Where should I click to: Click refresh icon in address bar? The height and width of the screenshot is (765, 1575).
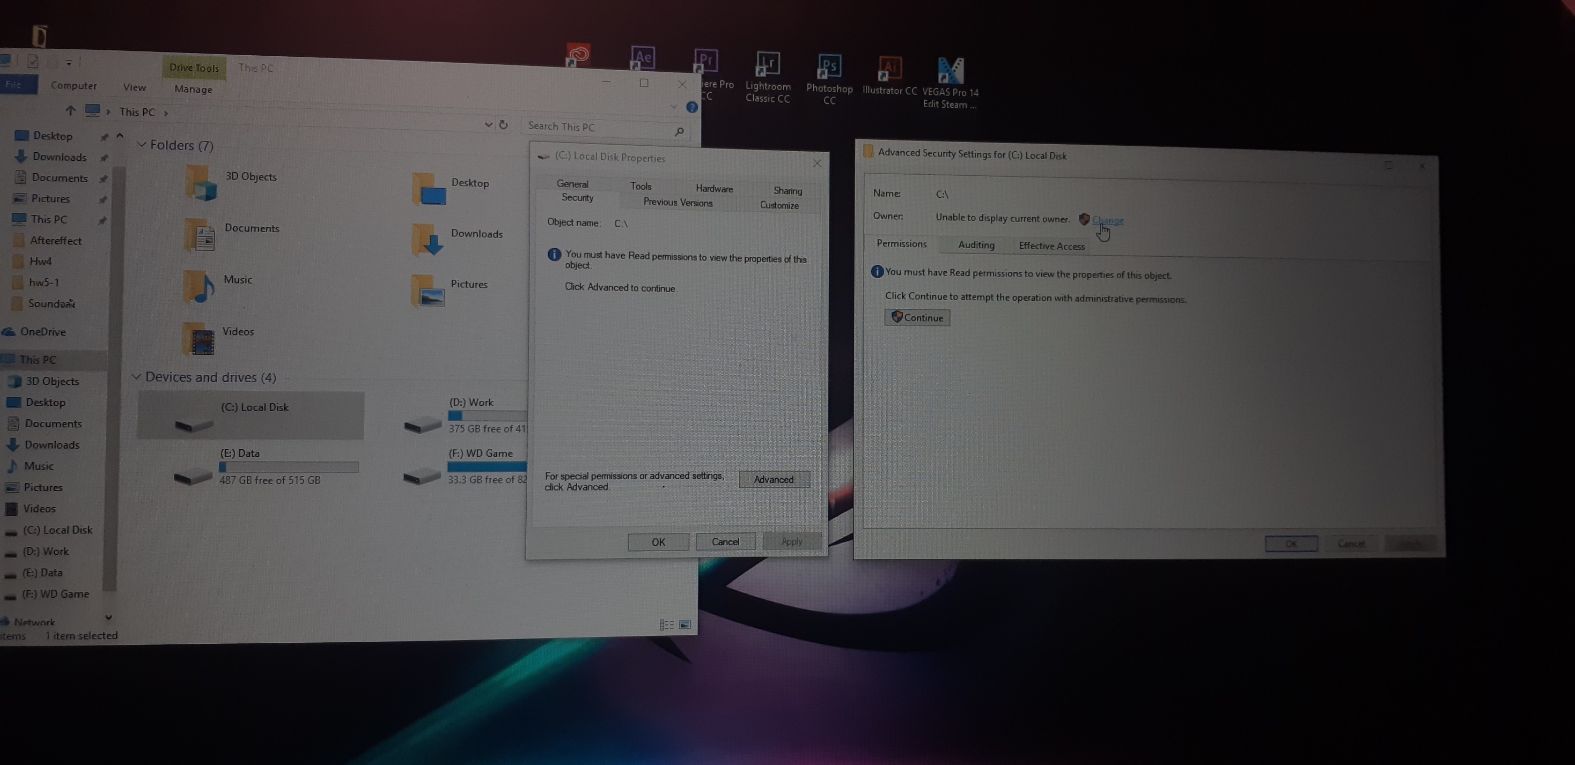click(x=503, y=125)
